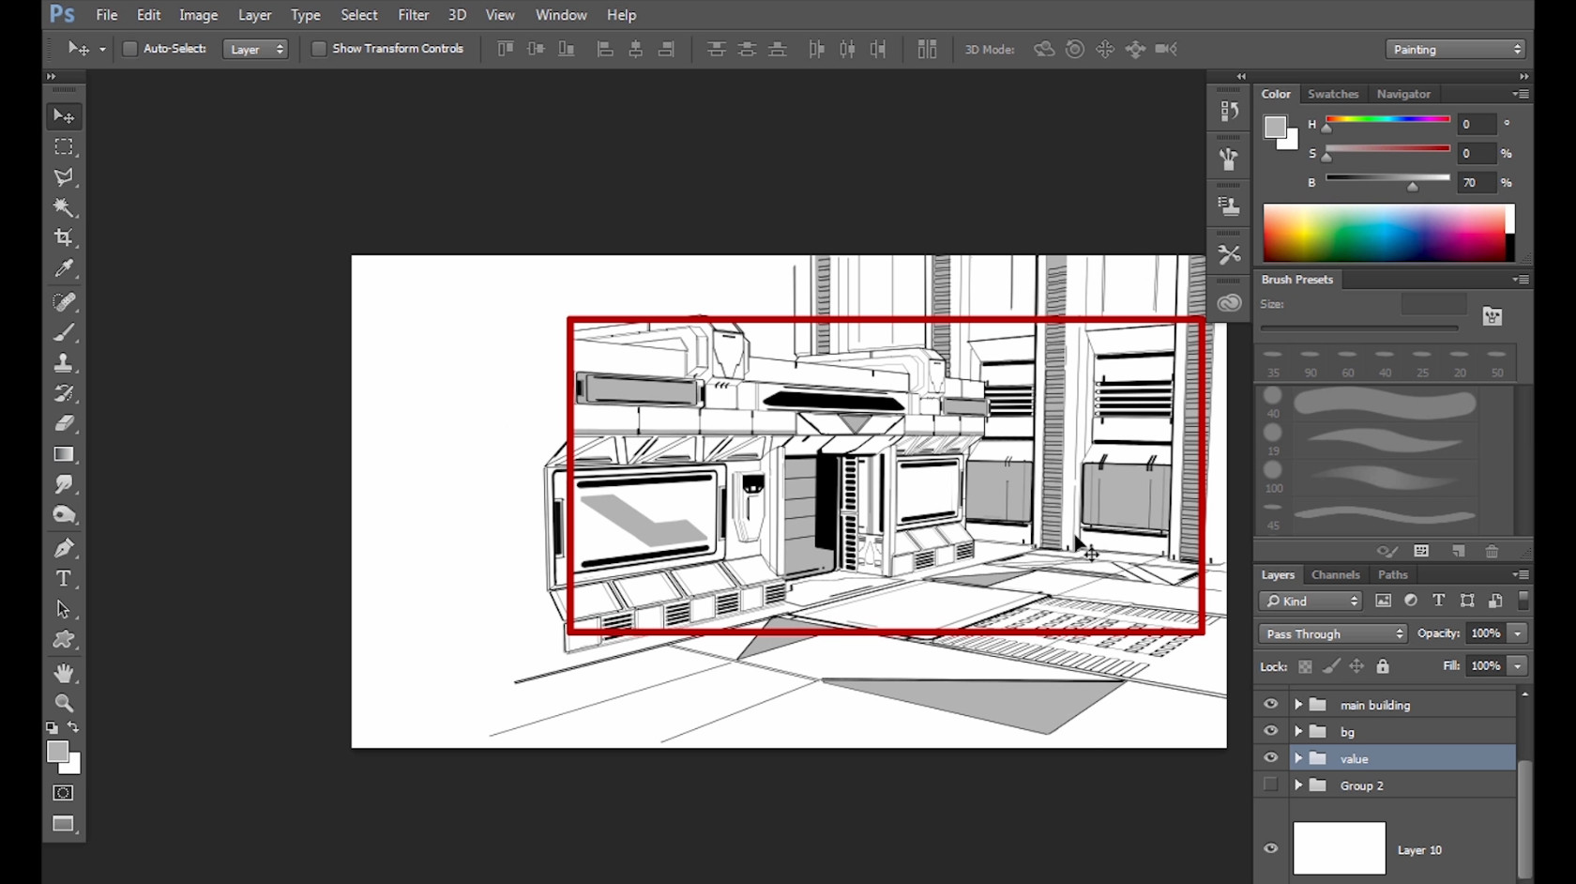Viewport: 1576px width, 884px height.
Task: Select the Horizontal Type tool
Action: tap(63, 579)
